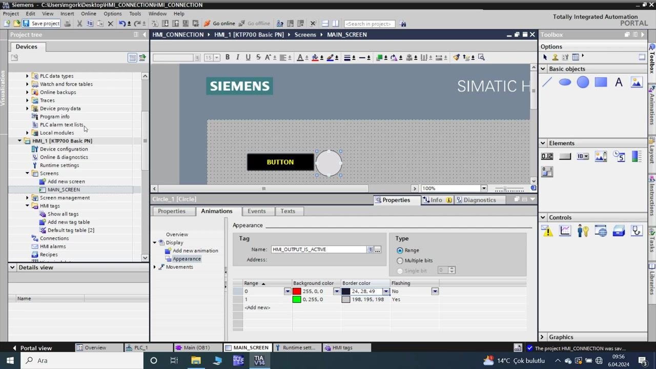Click Add new animation
Image resolution: width=656 pixels, height=369 pixels.
pos(195,251)
